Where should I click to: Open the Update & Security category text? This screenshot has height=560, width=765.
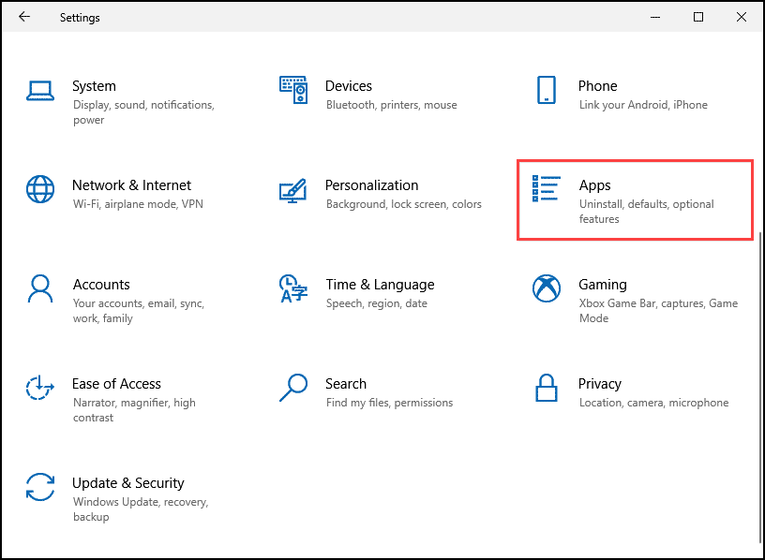128,483
